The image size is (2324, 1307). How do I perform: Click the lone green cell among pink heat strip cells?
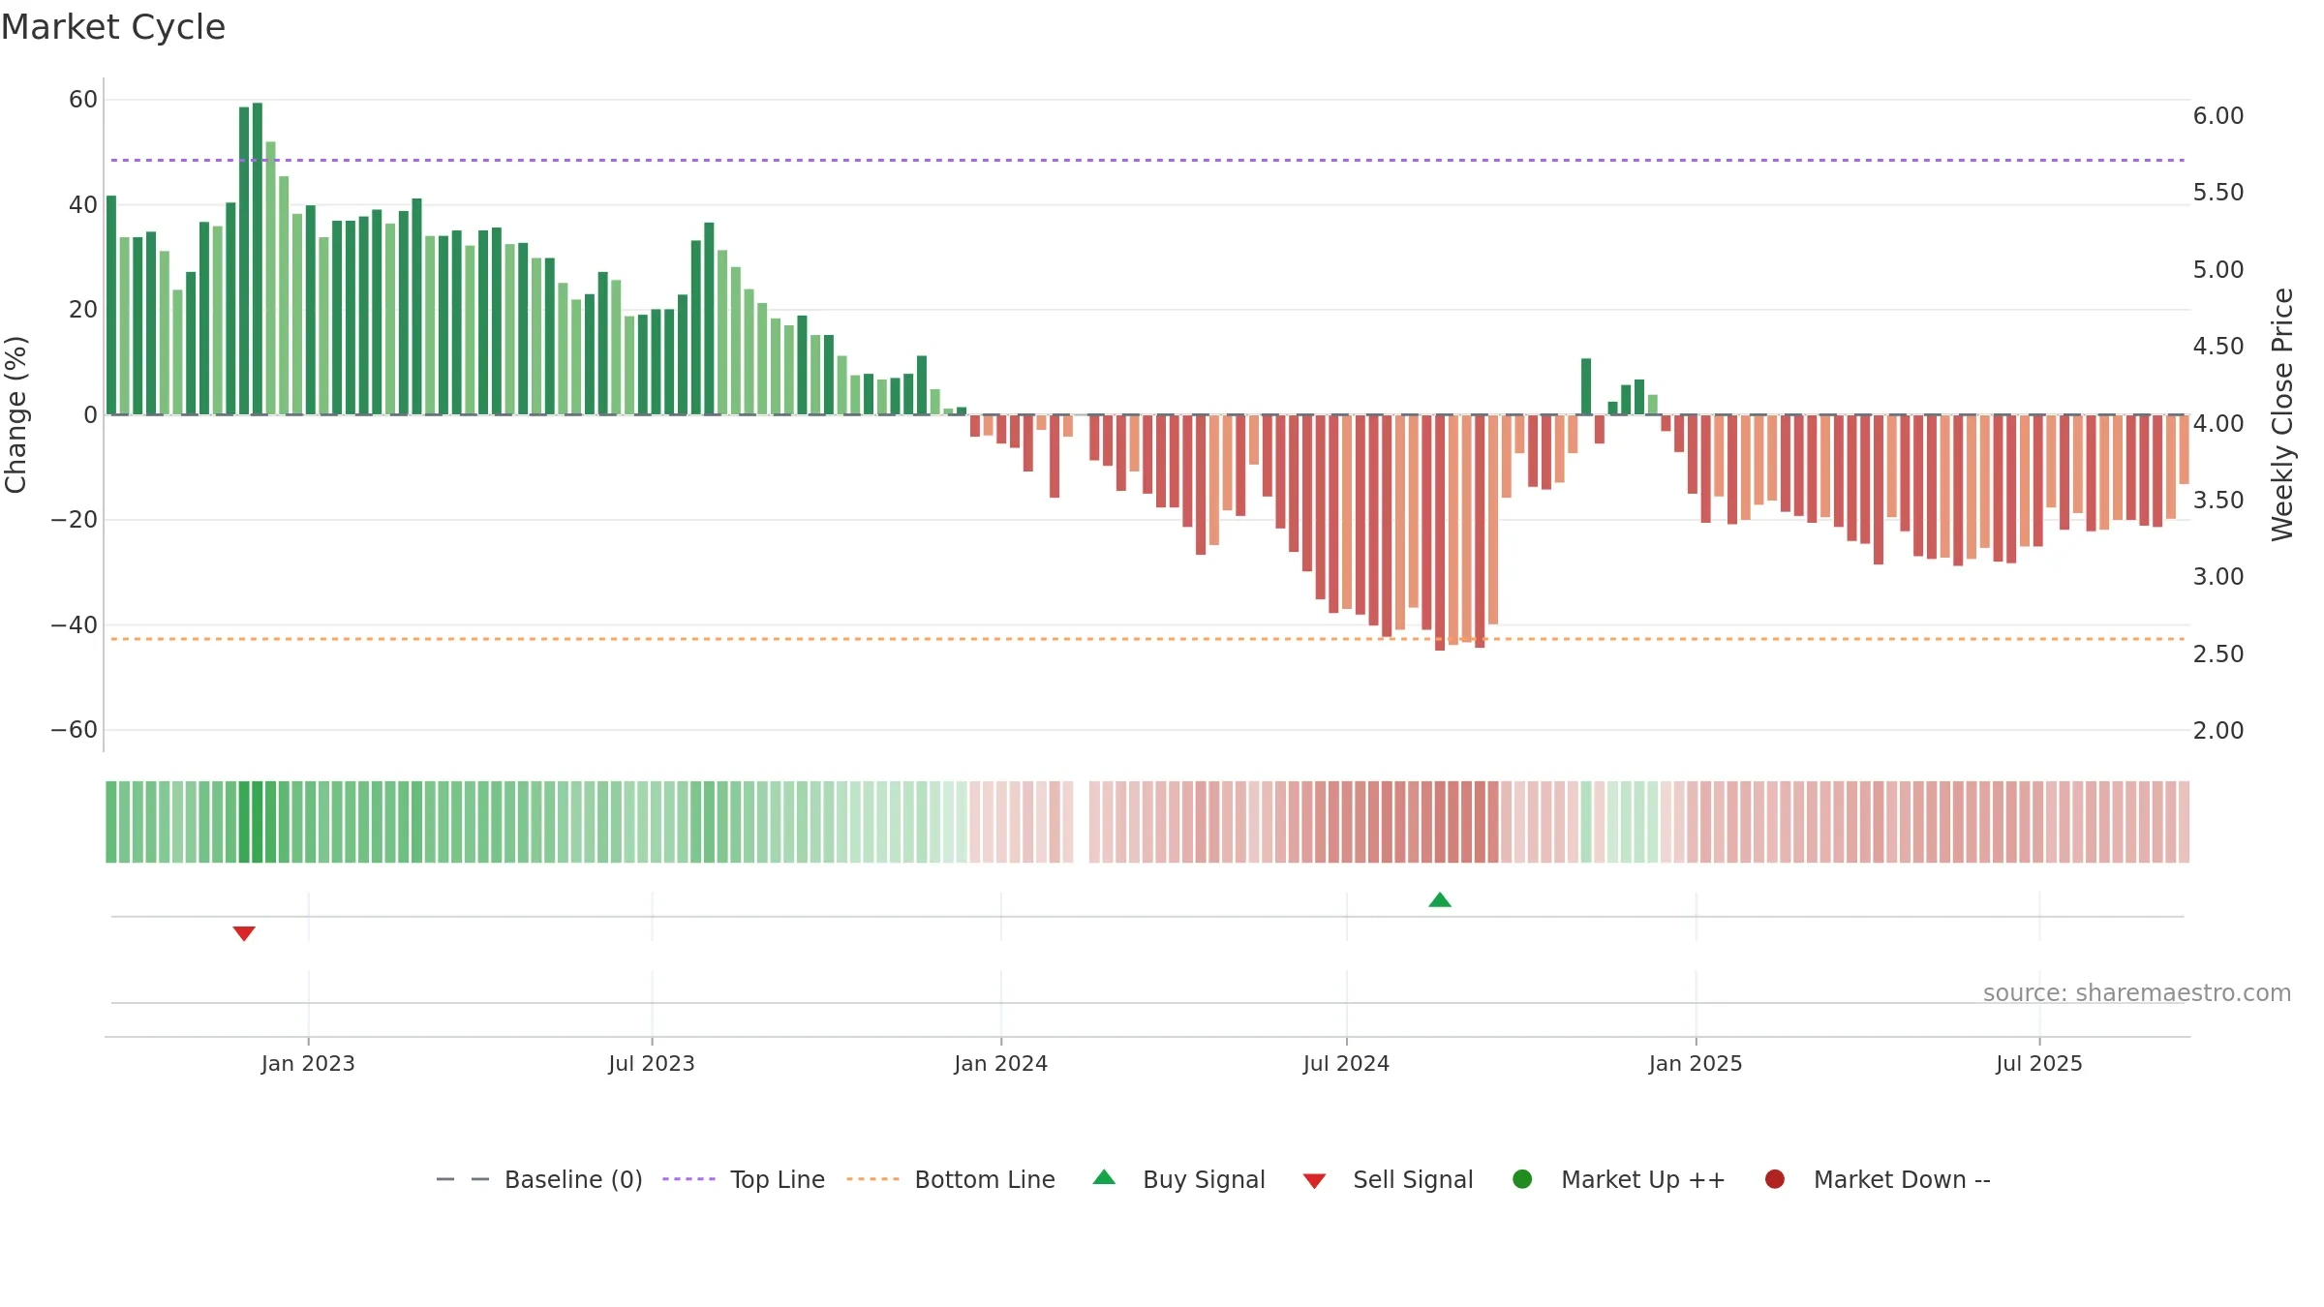pyautogui.click(x=1586, y=822)
